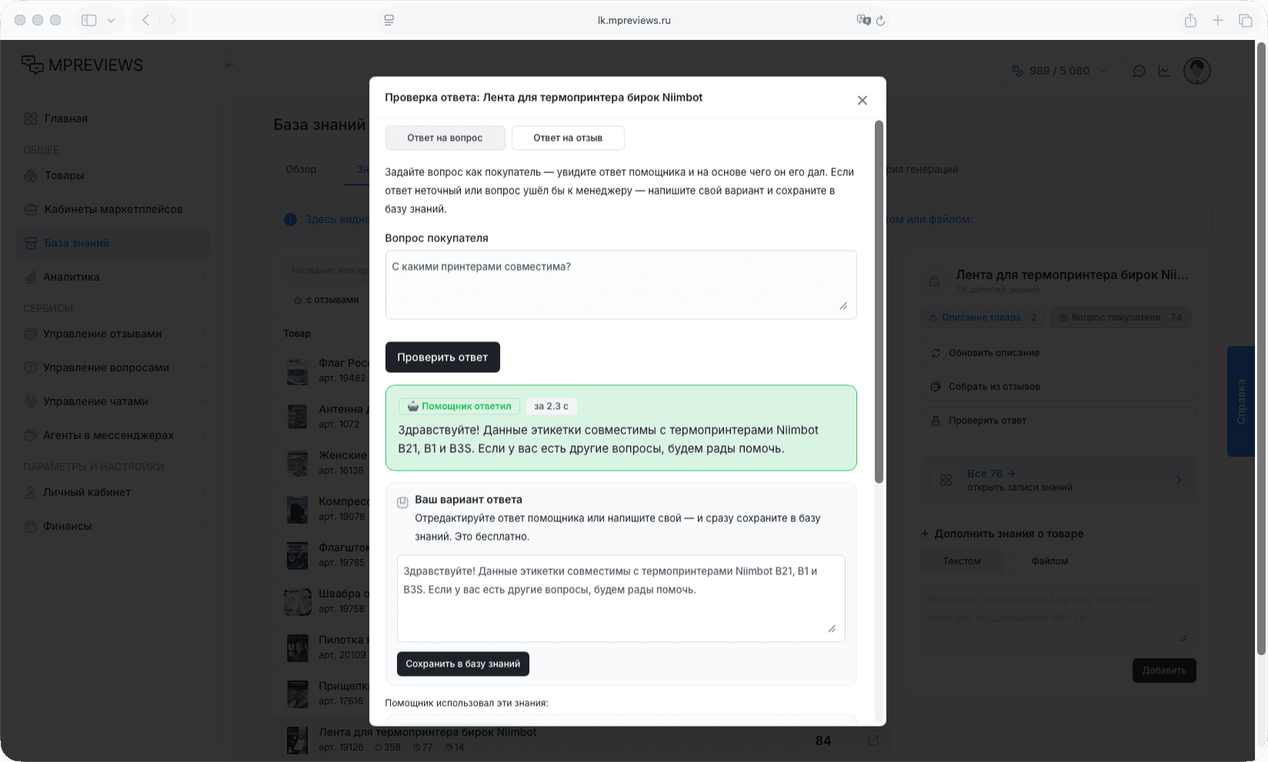Expand the Аналитика sidebar section

tap(205, 277)
